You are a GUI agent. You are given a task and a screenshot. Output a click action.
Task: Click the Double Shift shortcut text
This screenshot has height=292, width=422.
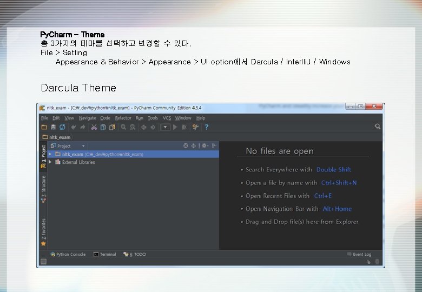click(334, 170)
